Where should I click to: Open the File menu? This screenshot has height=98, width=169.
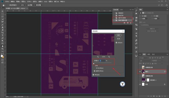point(7,2)
